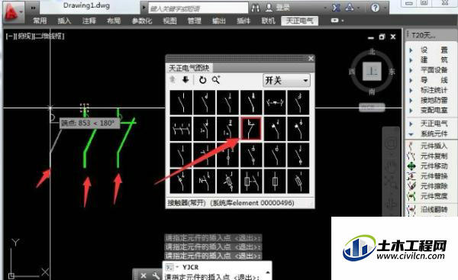Click the magnifier zoom icon in block dialog

216,79
